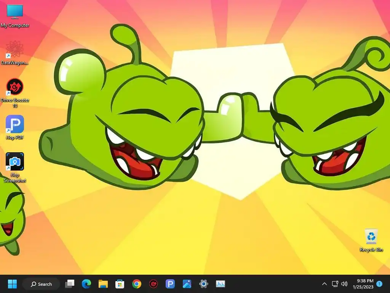Open the notification badge showing 1
390x293 pixels.
379,283
